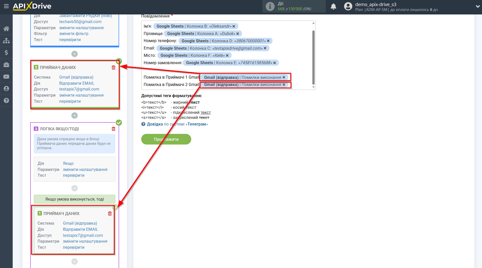Click the Якщо умова виконується, тоді bar
Image resolution: width=482 pixels, height=268 pixels.
coord(74,199)
